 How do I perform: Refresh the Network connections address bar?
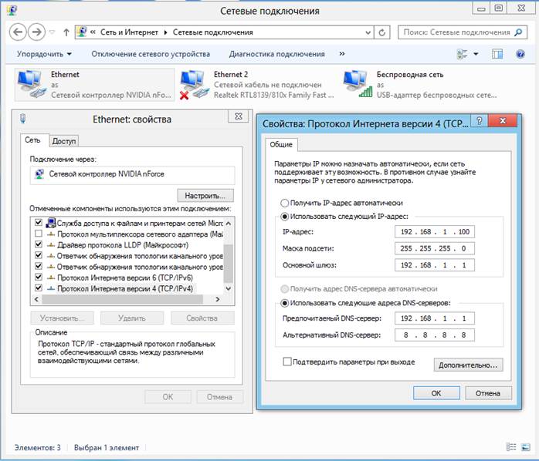(381, 32)
